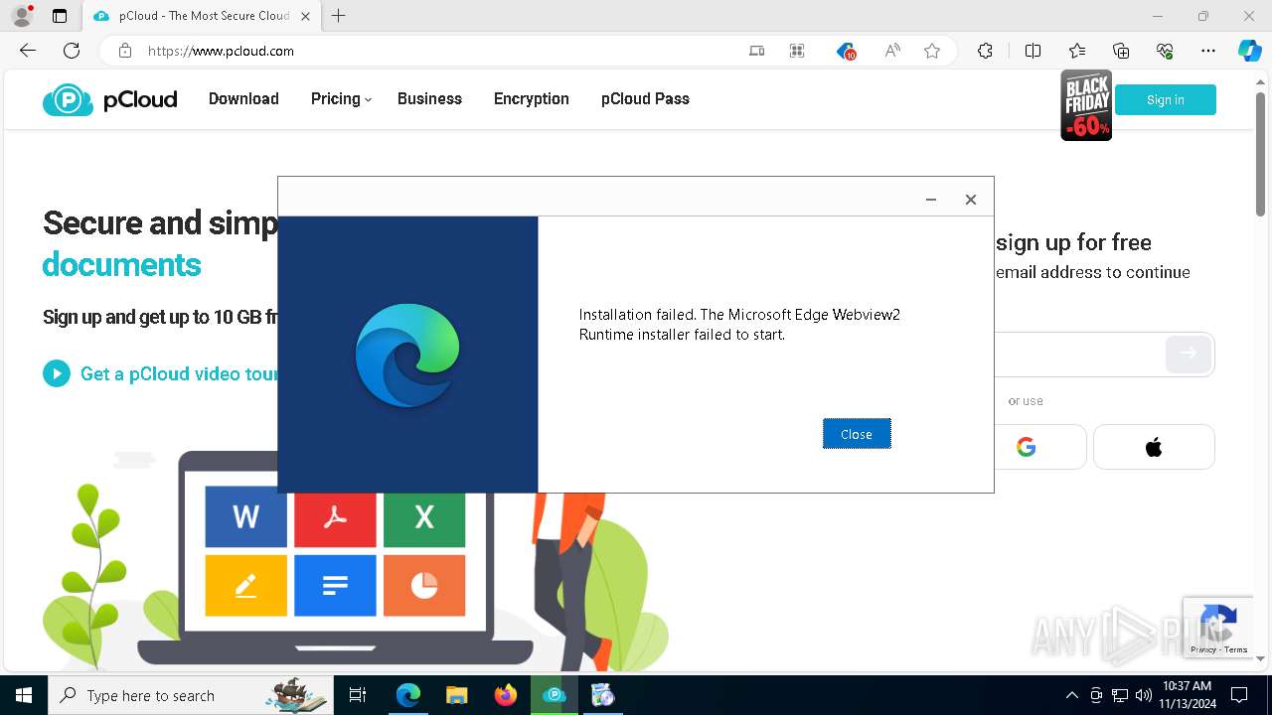The height and width of the screenshot is (715, 1272).
Task: Open notification center icon
Action: [1239, 695]
